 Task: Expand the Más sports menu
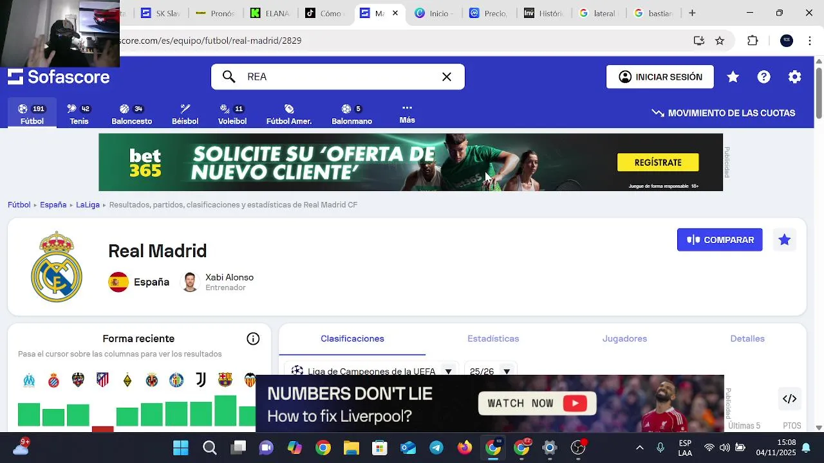(407, 114)
